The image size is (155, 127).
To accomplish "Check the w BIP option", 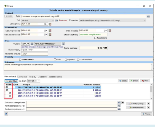I will (55, 59).
